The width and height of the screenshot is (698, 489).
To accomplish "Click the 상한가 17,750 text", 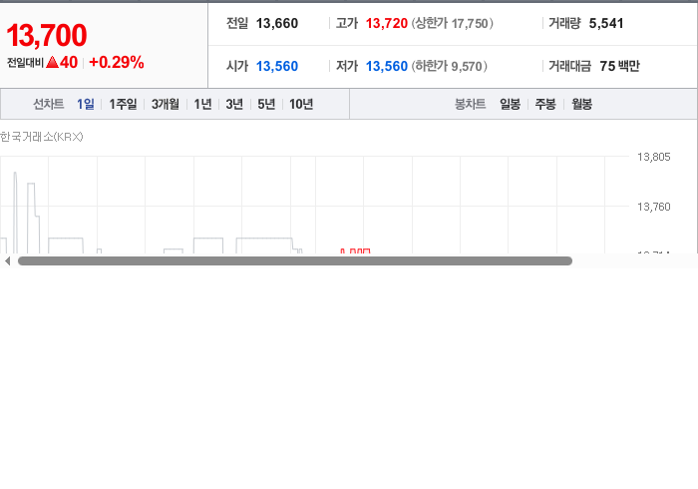I will point(453,23).
